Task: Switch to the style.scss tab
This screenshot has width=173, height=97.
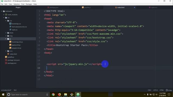Action: point(153,8)
